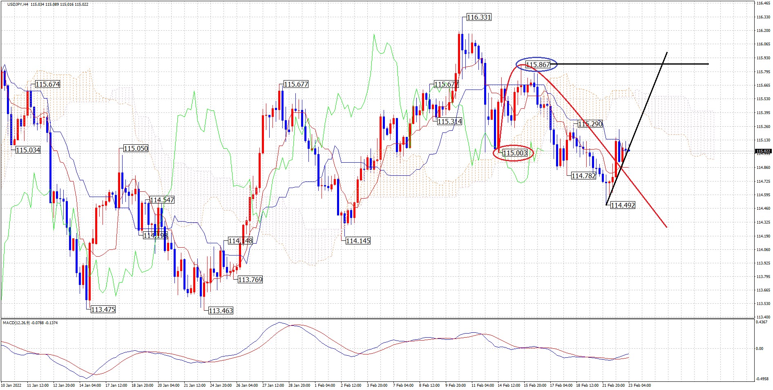Click the 11 Feb 04:00 time label
This screenshot has width=773, height=390.
click(x=483, y=386)
